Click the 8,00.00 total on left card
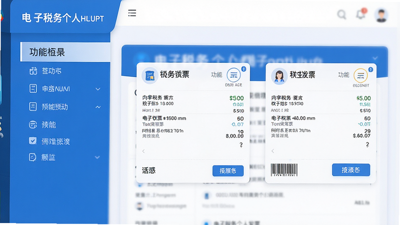 coord(234,136)
